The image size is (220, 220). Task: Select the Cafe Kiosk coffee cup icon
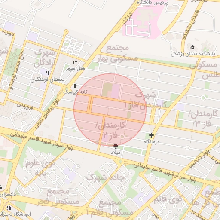tap(75, 86)
